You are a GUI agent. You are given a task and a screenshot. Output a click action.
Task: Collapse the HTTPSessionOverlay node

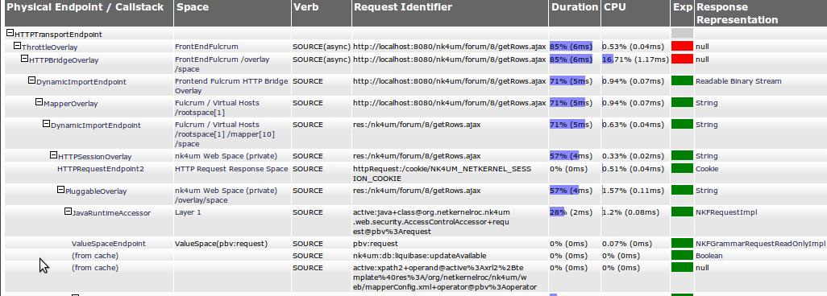pos(53,155)
